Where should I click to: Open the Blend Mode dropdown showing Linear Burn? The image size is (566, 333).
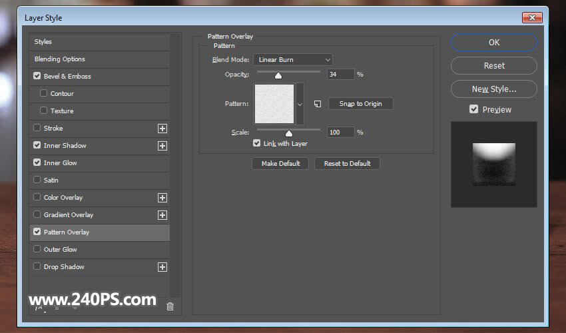point(293,59)
